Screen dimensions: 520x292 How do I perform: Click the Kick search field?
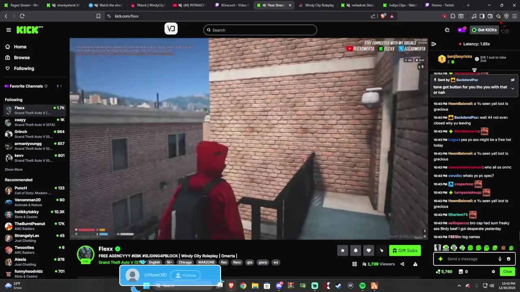tap(260, 30)
